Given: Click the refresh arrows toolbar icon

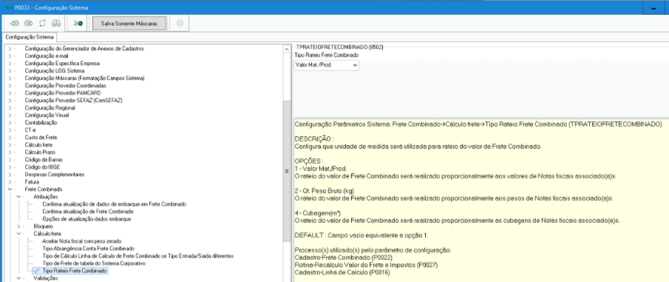Looking at the screenshot, I should pyautogui.click(x=43, y=23).
